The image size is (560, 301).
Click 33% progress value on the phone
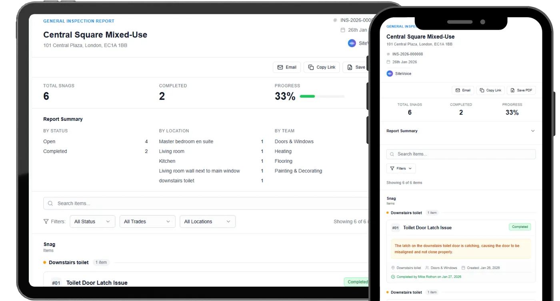(512, 113)
